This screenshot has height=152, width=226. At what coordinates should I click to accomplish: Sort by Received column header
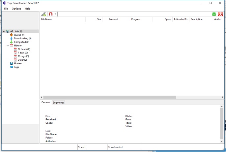111,19
